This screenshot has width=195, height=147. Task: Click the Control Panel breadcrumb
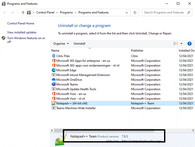(x=45, y=13)
